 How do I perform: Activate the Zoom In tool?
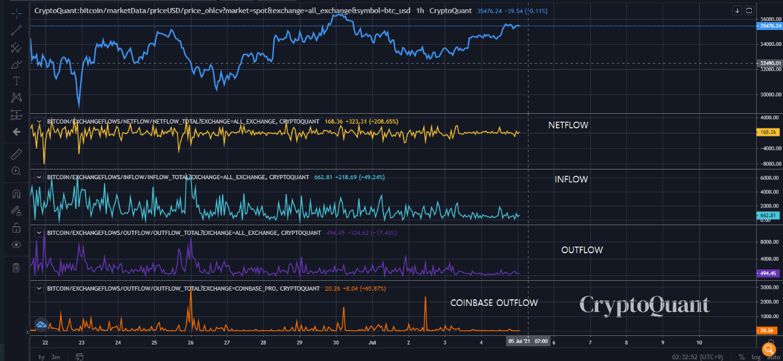click(16, 172)
